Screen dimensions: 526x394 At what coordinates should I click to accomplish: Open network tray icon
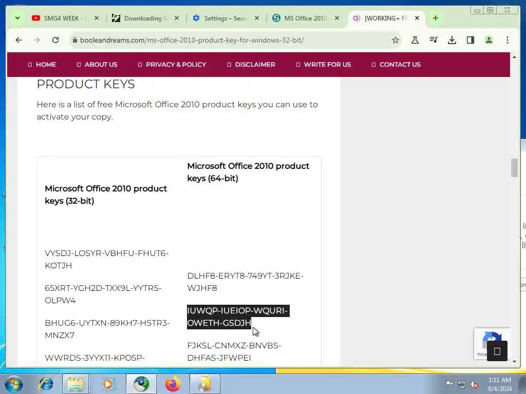(462, 385)
